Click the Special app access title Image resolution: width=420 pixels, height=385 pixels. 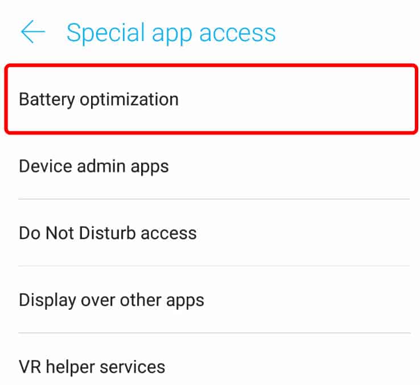point(171,32)
